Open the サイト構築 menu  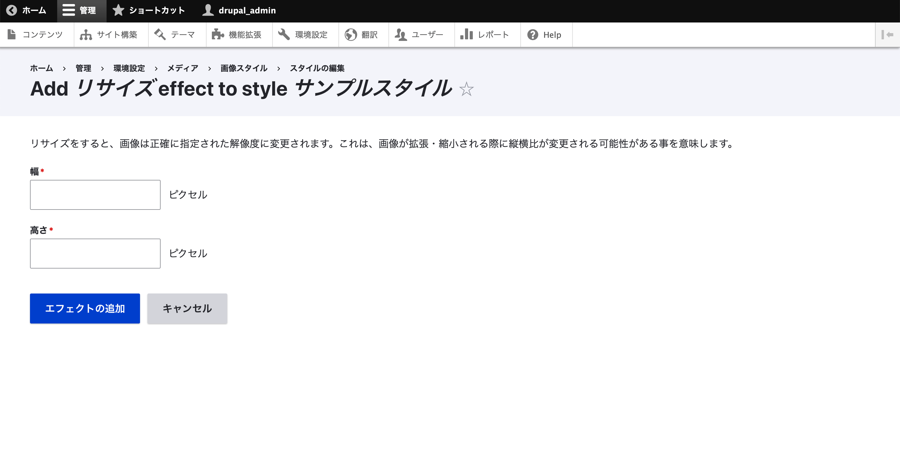[111, 35]
